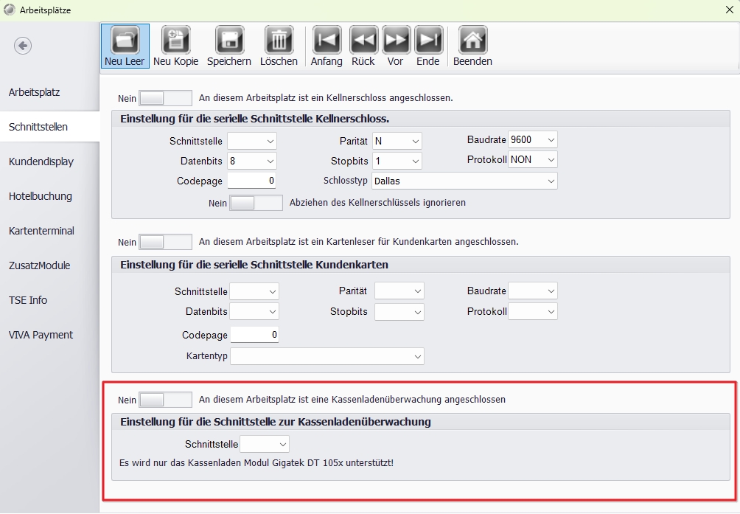Screen dimensions: 740x514
Task: Open Baudrate dropdown showing 9600
Action: 532,139
